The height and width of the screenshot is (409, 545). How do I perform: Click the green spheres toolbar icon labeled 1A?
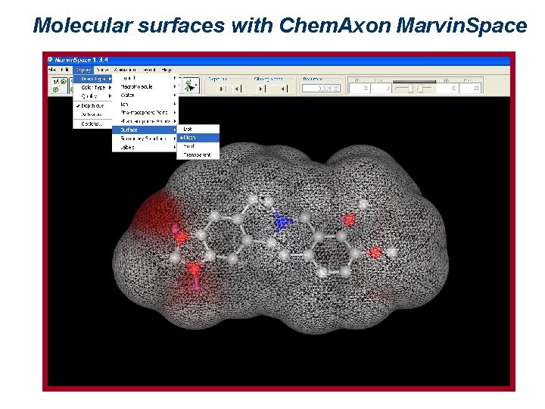(59, 85)
